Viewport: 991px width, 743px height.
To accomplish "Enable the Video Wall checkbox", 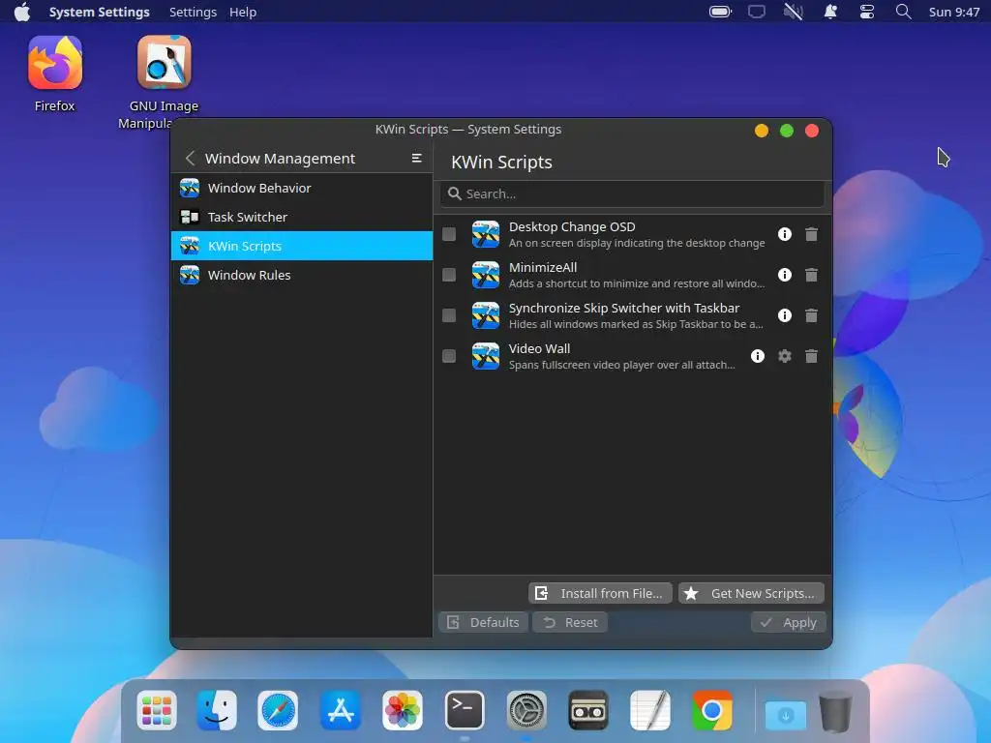I will click(449, 356).
